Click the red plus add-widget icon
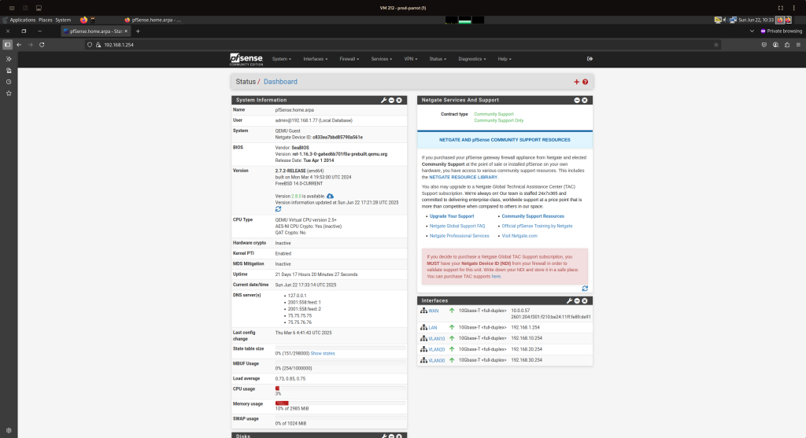 point(576,82)
